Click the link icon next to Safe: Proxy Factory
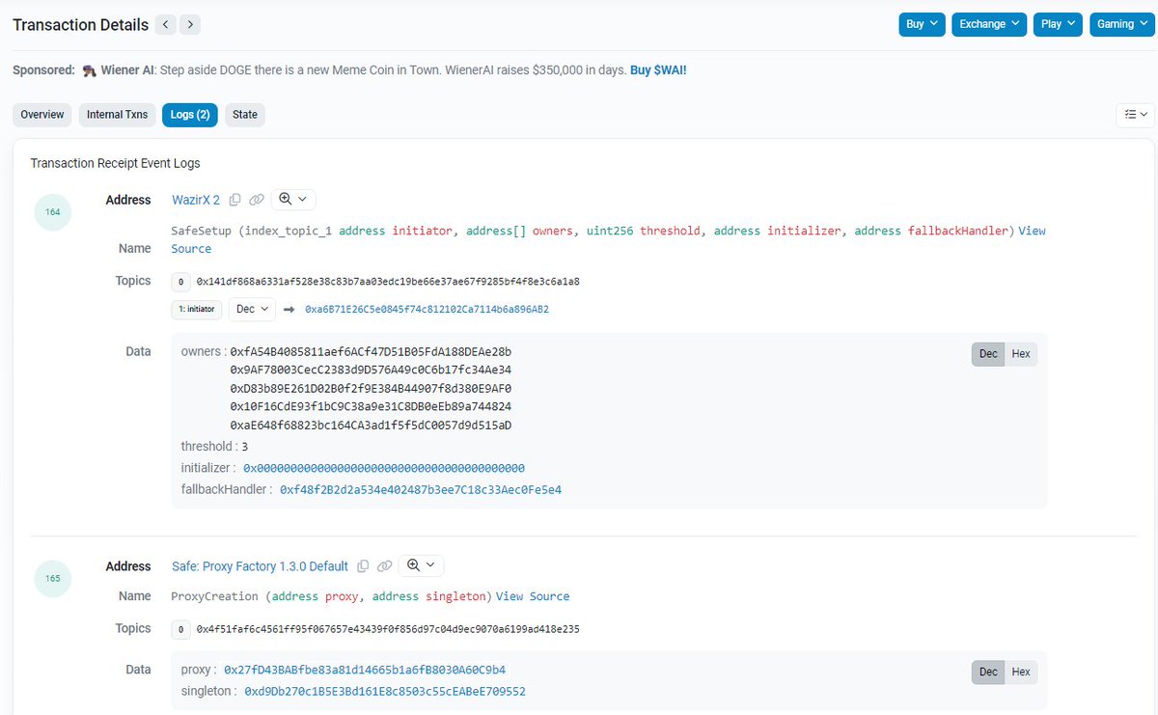The height and width of the screenshot is (715, 1158). tap(384, 565)
